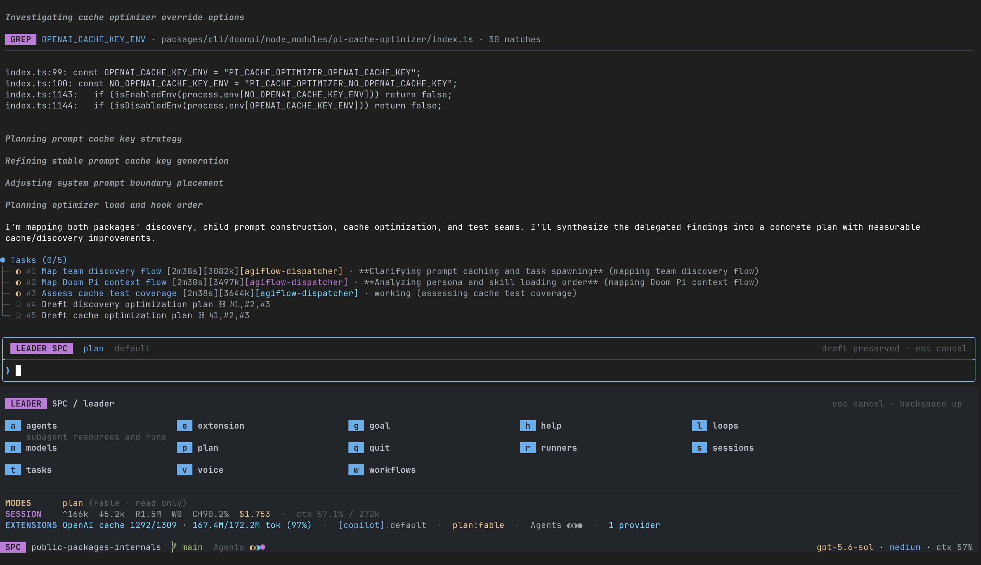981x565 pixels.
Task: Focus the prompt input field
Action: (x=489, y=370)
